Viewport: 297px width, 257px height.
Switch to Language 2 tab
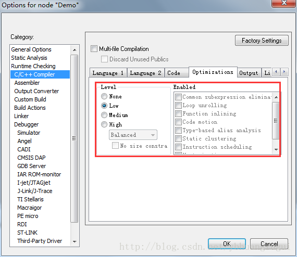click(146, 73)
